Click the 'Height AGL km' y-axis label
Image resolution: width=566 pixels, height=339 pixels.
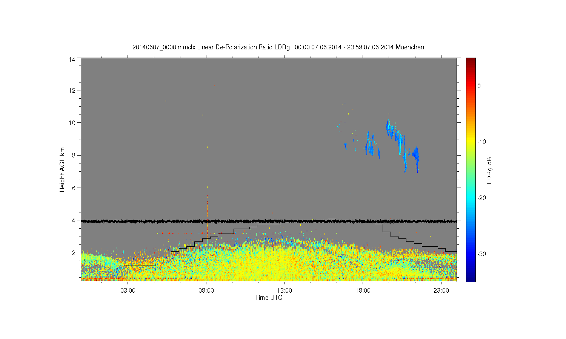coord(62,169)
